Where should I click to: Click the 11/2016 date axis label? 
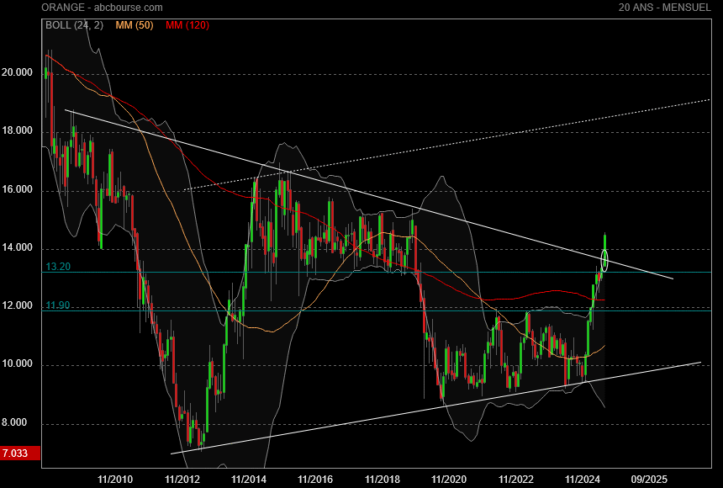point(315,480)
